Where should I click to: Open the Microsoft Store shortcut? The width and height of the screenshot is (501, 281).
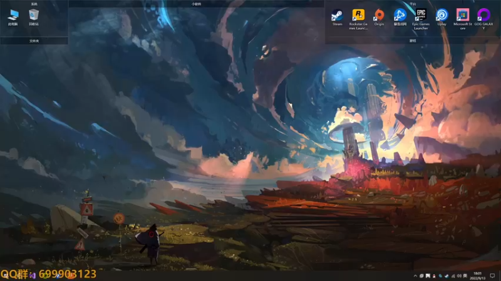coord(463,19)
